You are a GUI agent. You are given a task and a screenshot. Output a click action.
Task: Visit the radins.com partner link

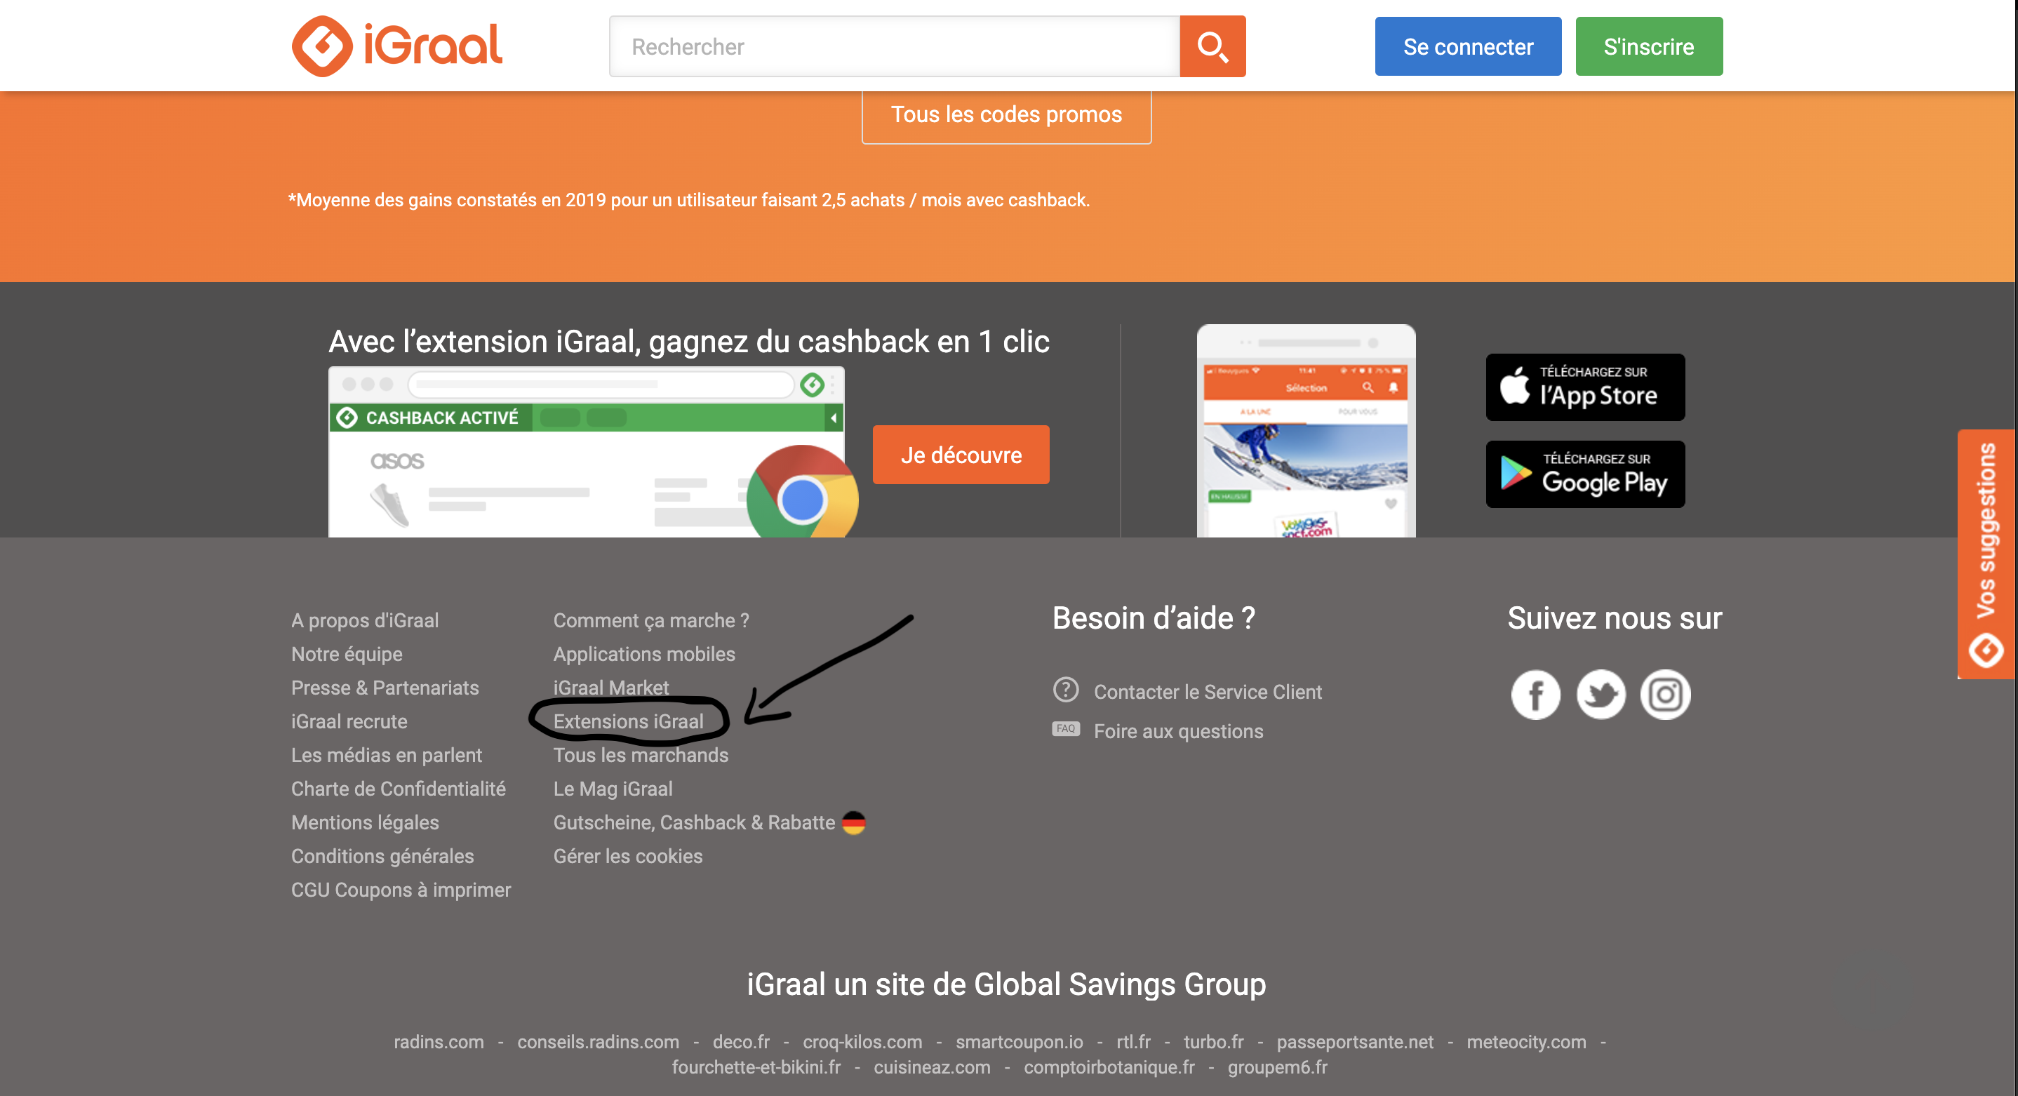coord(438,1042)
